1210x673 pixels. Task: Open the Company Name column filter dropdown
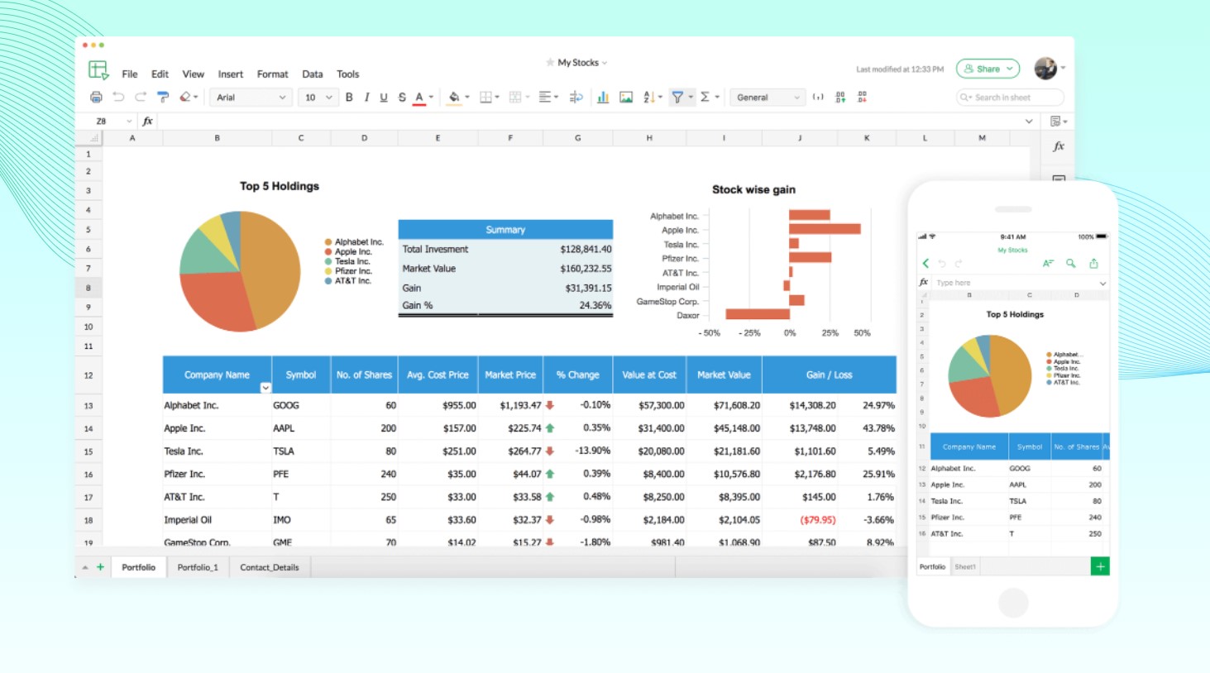(x=265, y=388)
